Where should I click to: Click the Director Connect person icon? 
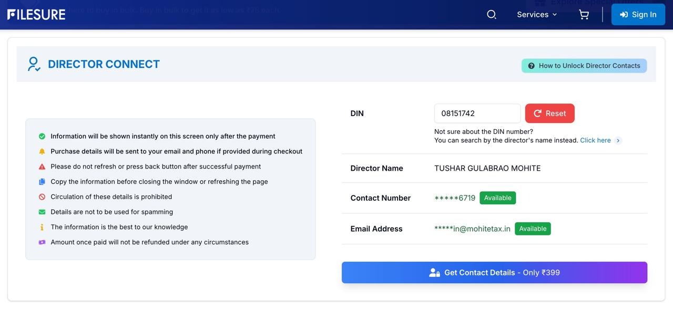[x=34, y=64]
